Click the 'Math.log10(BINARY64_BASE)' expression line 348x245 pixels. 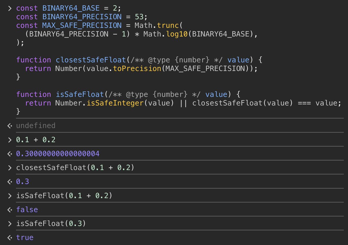click(x=141, y=34)
